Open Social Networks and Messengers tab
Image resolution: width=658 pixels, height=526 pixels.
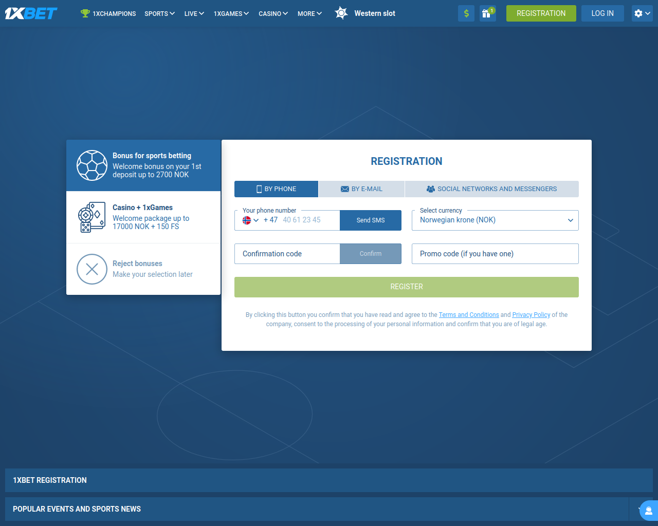click(492, 189)
